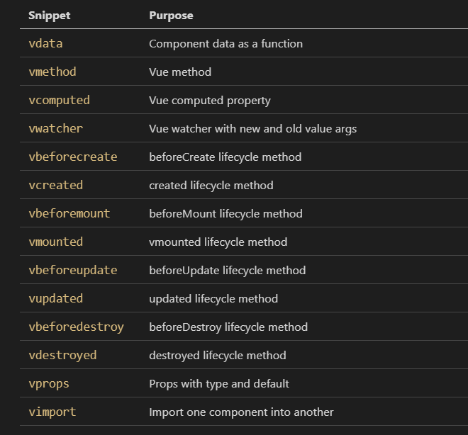Select the vprops snippet name
The height and width of the screenshot is (435, 468).
(49, 384)
